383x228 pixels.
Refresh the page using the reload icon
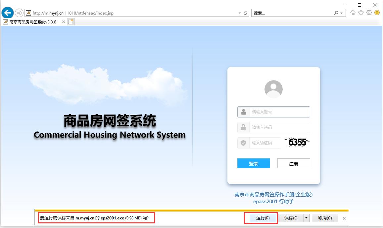245,13
